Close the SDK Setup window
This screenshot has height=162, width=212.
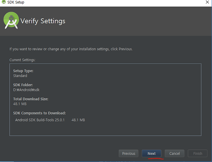tap(207, 2)
